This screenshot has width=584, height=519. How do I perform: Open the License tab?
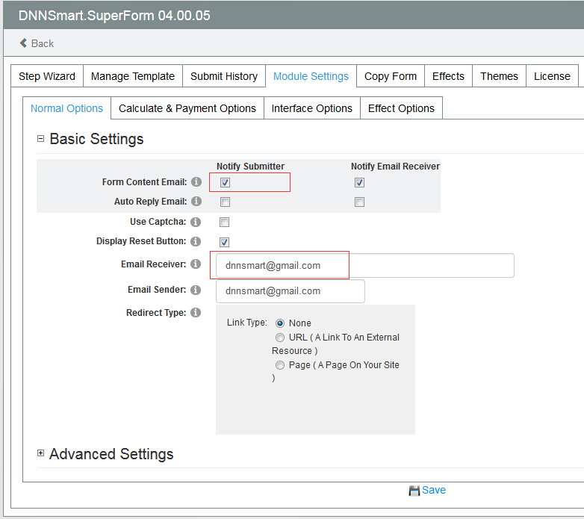pyautogui.click(x=552, y=76)
